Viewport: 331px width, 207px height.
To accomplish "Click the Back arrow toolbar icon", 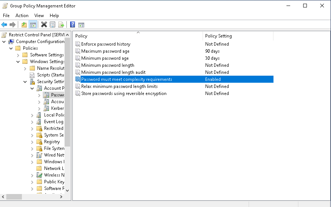I will point(4,25).
